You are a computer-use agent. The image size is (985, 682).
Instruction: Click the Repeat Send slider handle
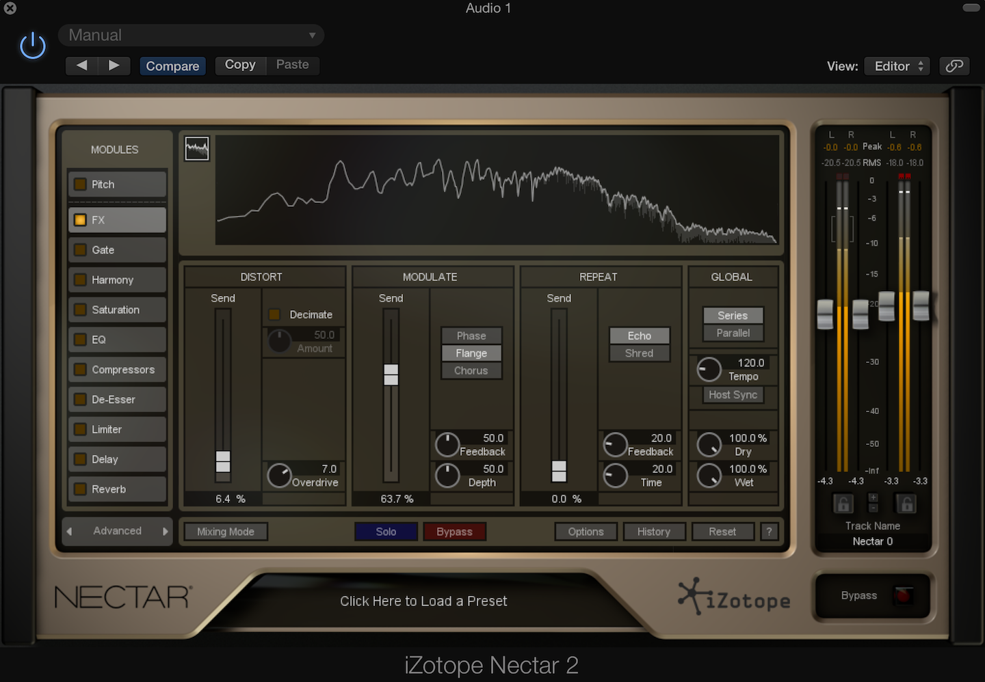click(x=559, y=472)
